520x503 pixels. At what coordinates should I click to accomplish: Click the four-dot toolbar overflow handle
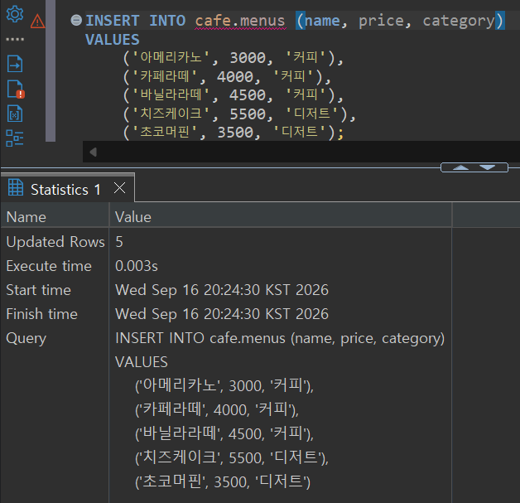(15, 39)
